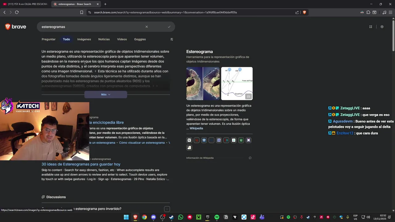Screen dimensions: 395x222
Task: Open the media control music note icon
Action: click(x=384, y=12)
